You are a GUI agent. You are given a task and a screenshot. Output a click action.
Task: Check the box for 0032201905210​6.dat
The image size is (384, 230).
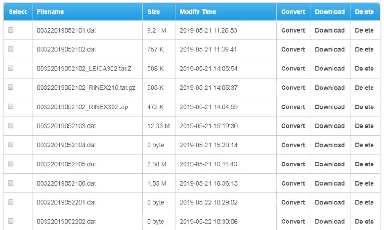tap(10, 183)
